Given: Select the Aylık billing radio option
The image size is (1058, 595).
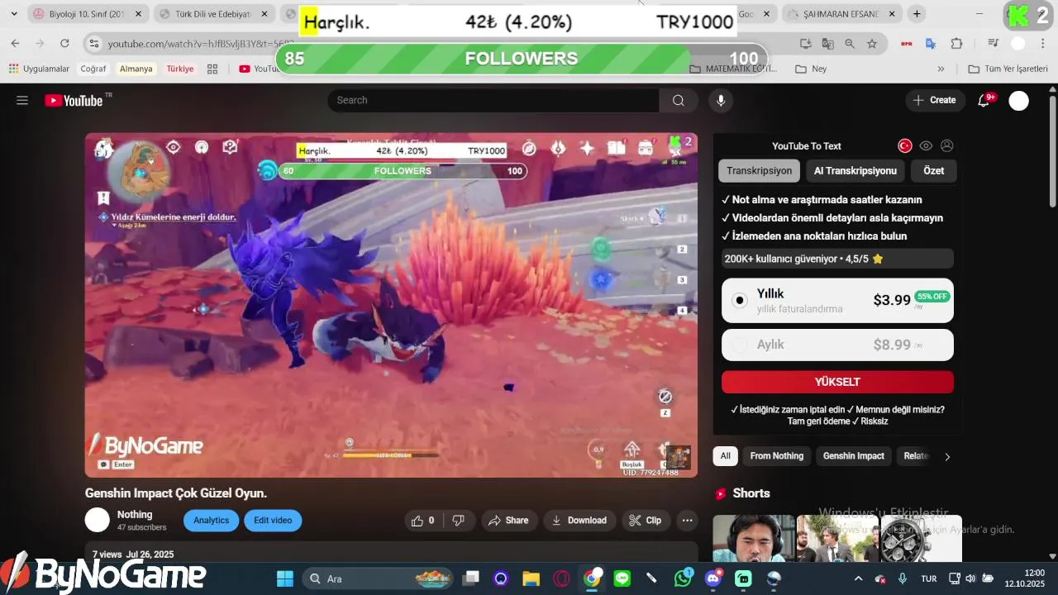Looking at the screenshot, I should coord(740,345).
